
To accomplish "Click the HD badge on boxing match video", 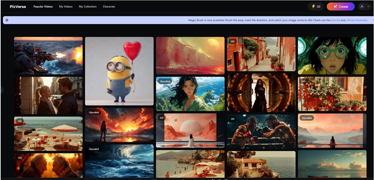I will tap(233, 119).
